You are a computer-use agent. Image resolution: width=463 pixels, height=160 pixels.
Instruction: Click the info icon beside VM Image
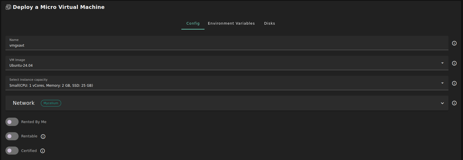454,63
